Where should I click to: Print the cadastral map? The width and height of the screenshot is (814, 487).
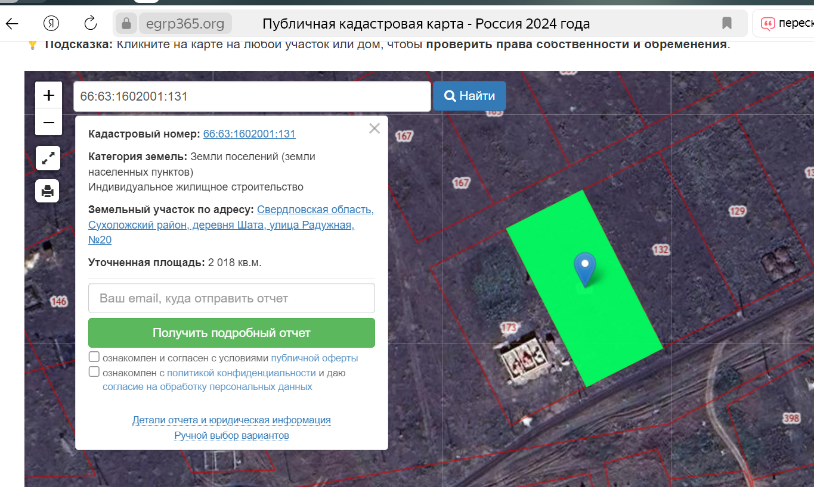48,191
